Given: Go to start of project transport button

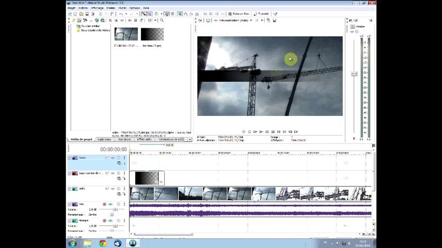Looking at the screenshot, I should point(278,132).
